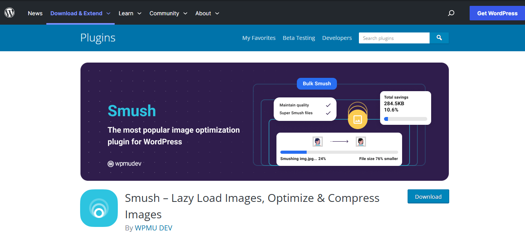Click the yellow image icon in banner

pos(357,119)
